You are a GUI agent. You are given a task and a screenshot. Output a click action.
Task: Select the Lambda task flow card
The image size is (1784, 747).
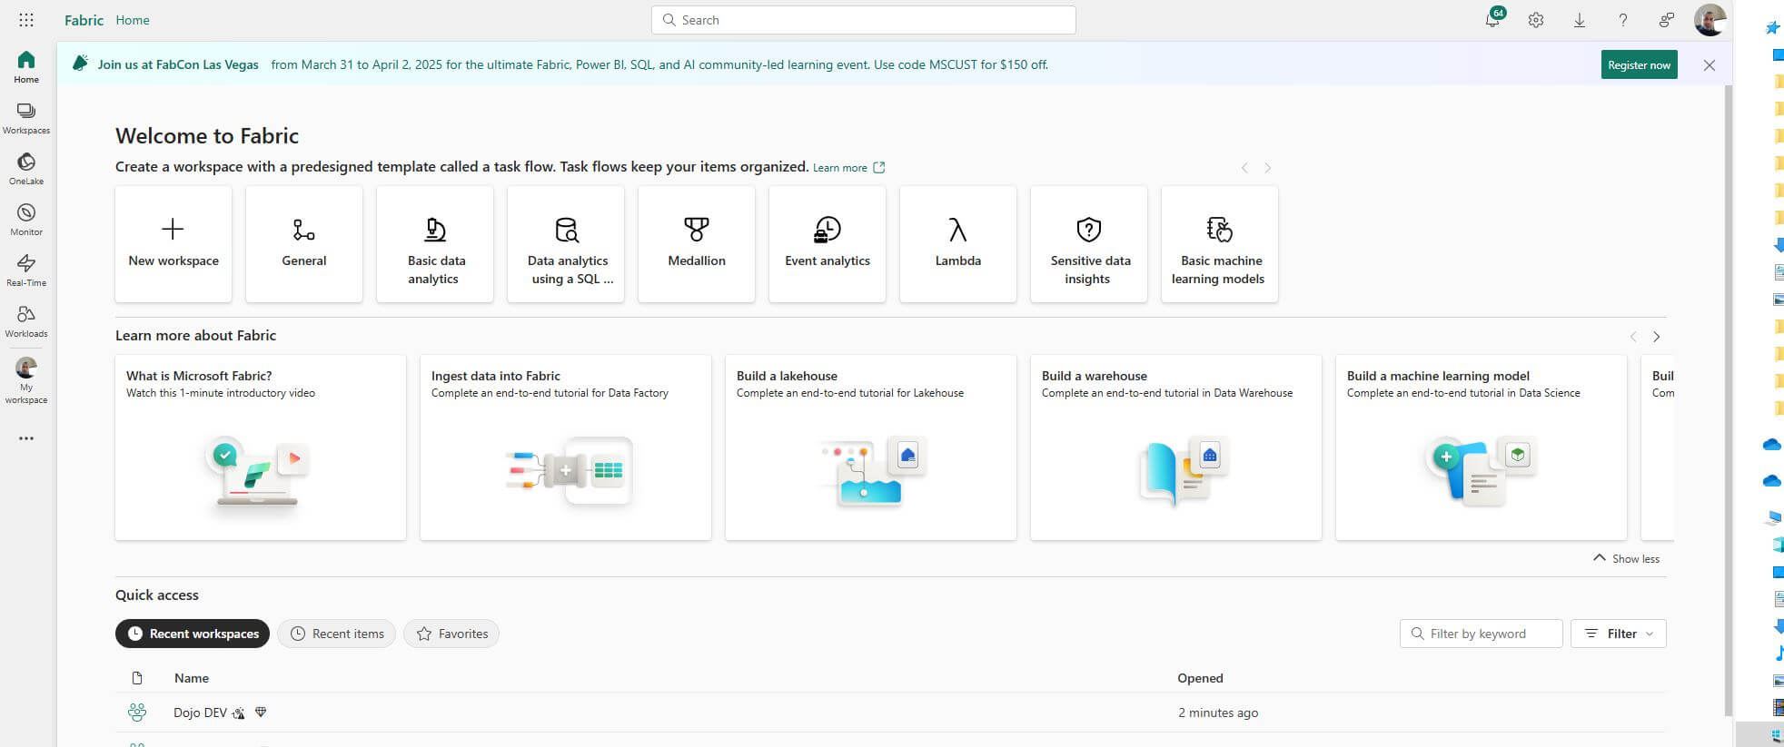958,244
